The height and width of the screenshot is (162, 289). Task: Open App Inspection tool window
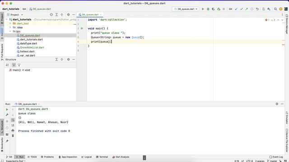(x=68, y=157)
